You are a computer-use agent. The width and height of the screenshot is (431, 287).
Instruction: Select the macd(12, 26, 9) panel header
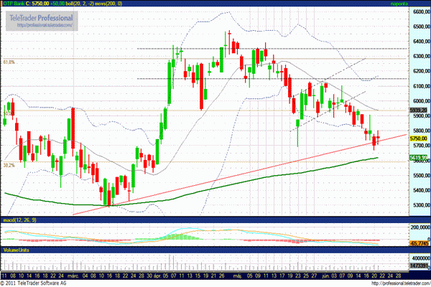point(17,217)
